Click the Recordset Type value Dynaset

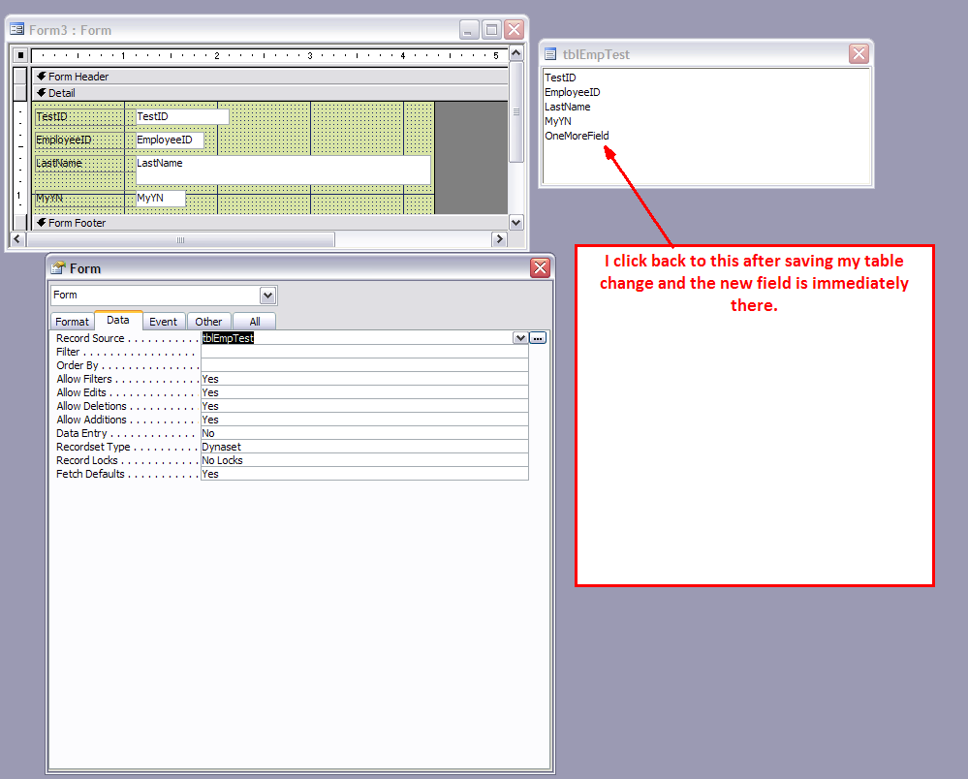(364, 447)
